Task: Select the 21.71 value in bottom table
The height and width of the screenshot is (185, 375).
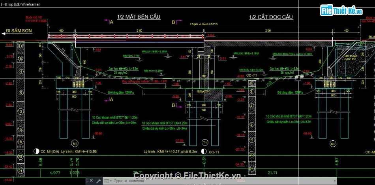Action: click(x=272, y=172)
